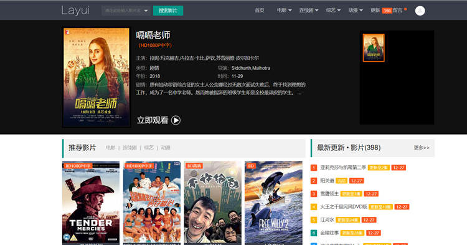Screen dimensions: 467x245
Task: Switch to 动漫 tab in 推荐影片
Action: tap(166, 148)
